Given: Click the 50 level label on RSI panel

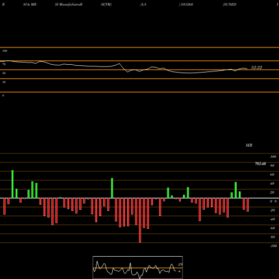Looking at the screenshot, I should pos(4,73).
